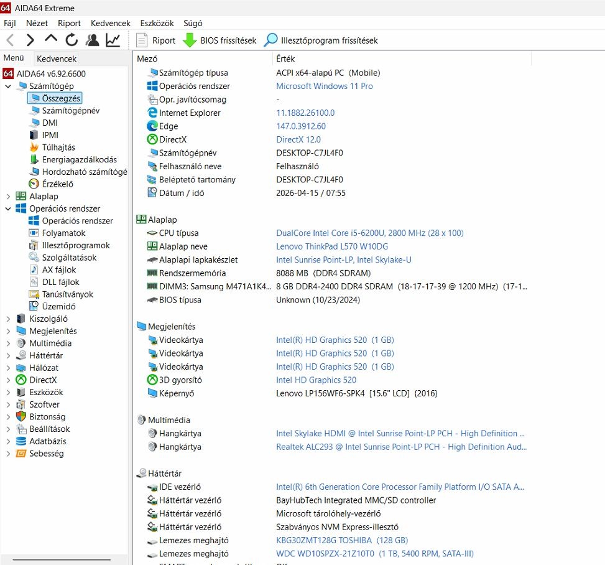The width and height of the screenshot is (605, 565).
Task: Open the user icon in the toolbar
Action: click(x=92, y=40)
